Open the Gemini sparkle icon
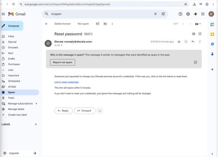This screenshot has height=158, width=218. pos(196,14)
